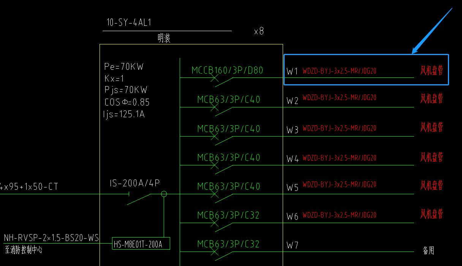The width and height of the screenshot is (462, 266).
Task: Click the W2 circuit number
Action: tap(293, 101)
